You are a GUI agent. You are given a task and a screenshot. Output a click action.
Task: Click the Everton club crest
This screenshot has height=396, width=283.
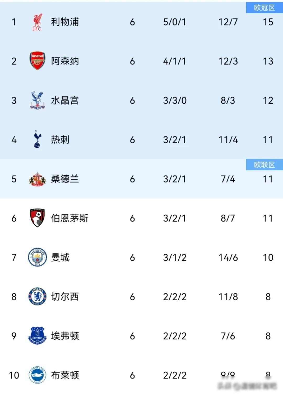click(37, 336)
